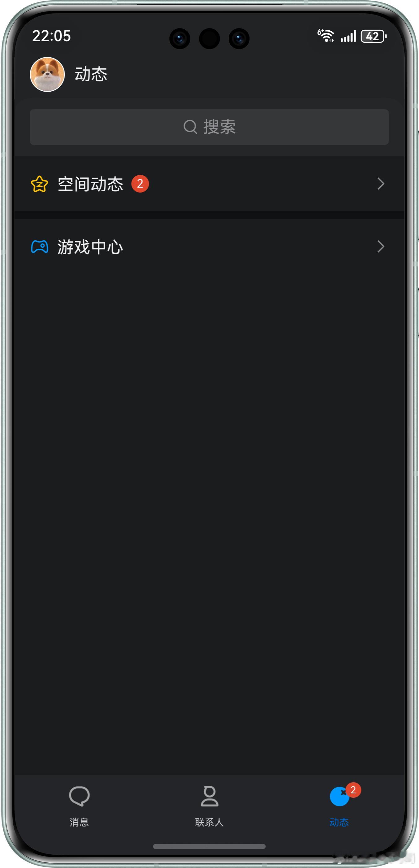Open 空间动态 feed entry
The height and width of the screenshot is (868, 419).
(209, 184)
